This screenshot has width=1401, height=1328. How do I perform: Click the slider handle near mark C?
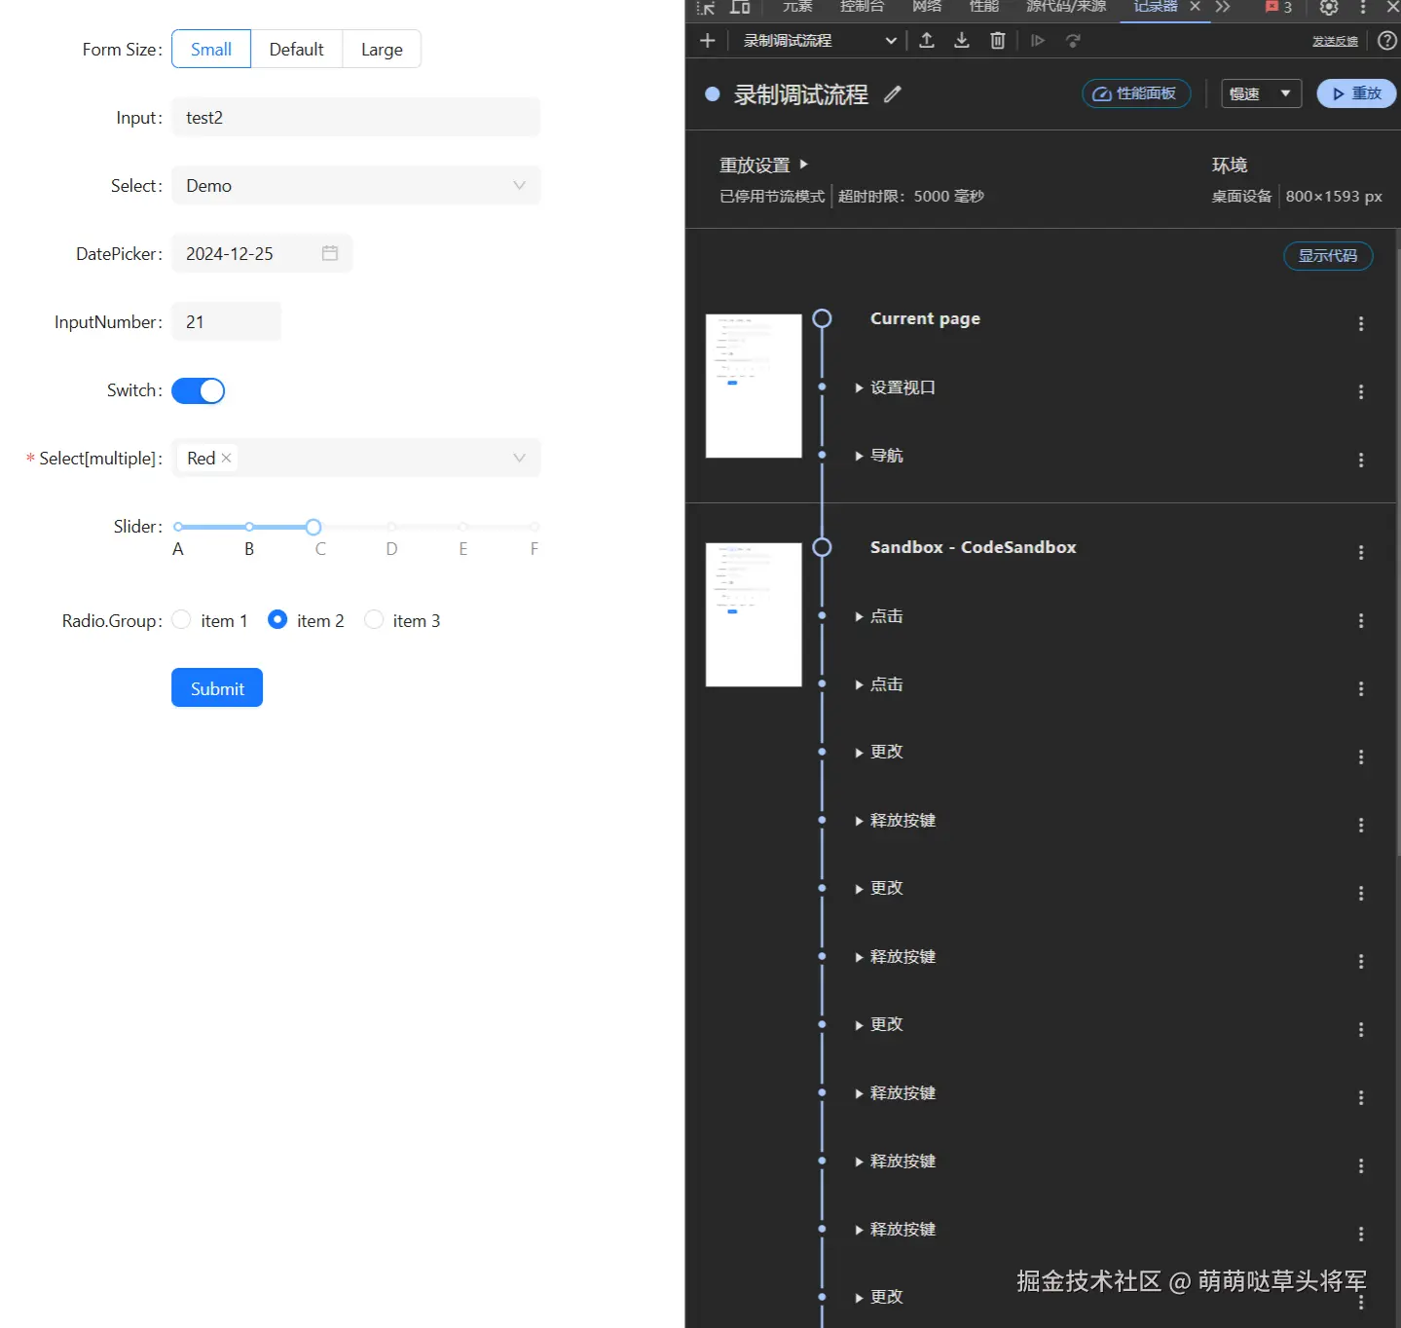[x=313, y=527]
